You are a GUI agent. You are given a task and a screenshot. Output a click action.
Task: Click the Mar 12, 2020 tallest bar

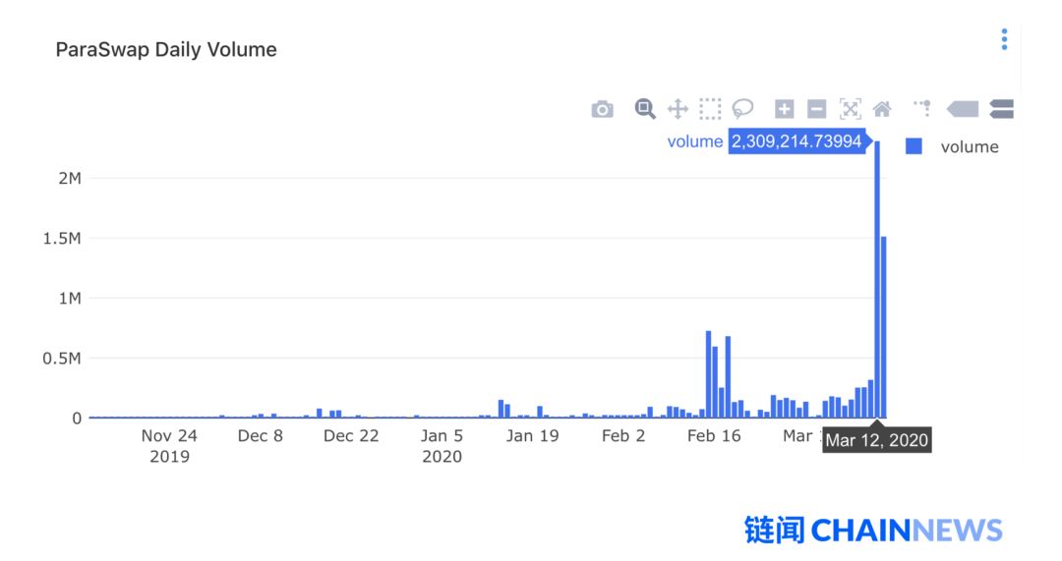click(877, 279)
